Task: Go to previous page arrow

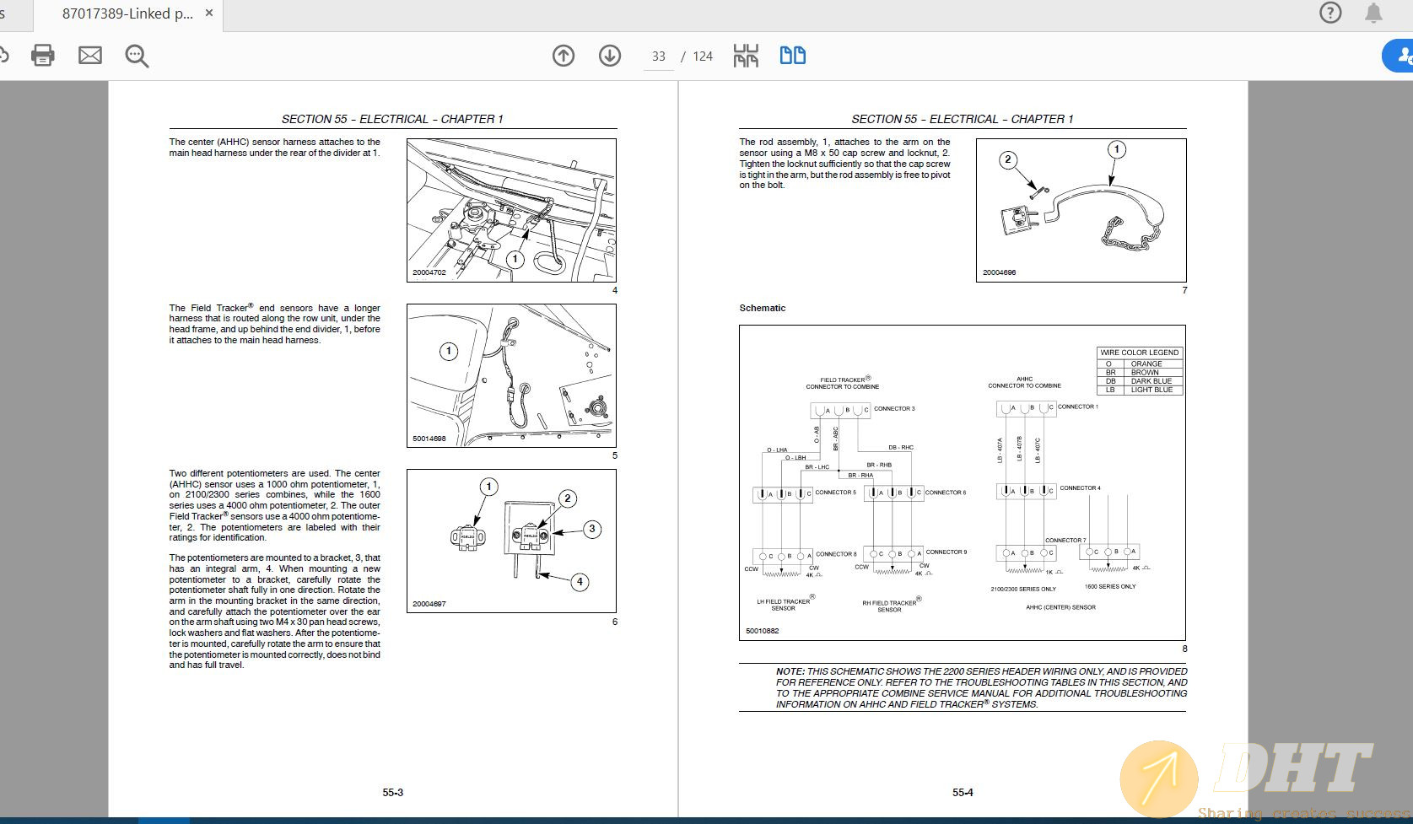Action: pos(564,56)
